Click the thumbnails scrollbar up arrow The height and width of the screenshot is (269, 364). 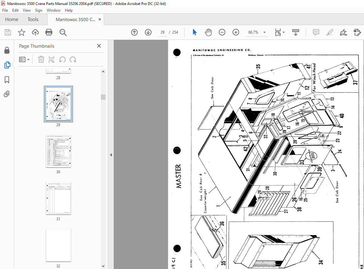[103, 72]
